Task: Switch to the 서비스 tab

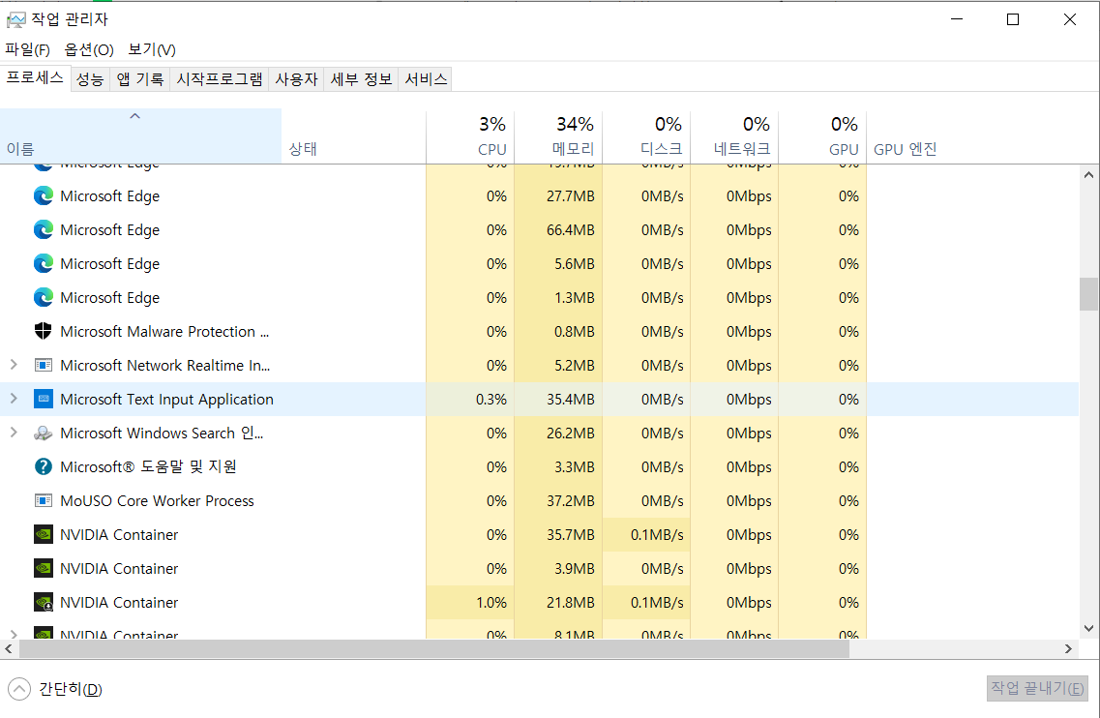Action: [426, 79]
